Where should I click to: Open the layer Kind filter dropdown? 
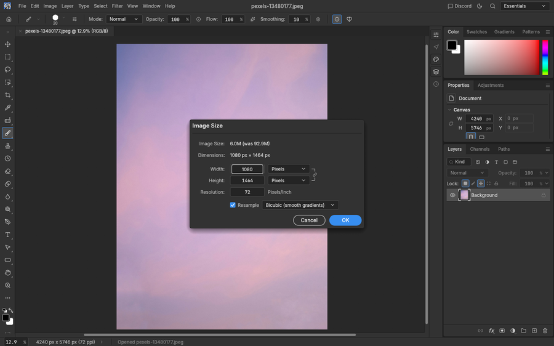(x=459, y=162)
